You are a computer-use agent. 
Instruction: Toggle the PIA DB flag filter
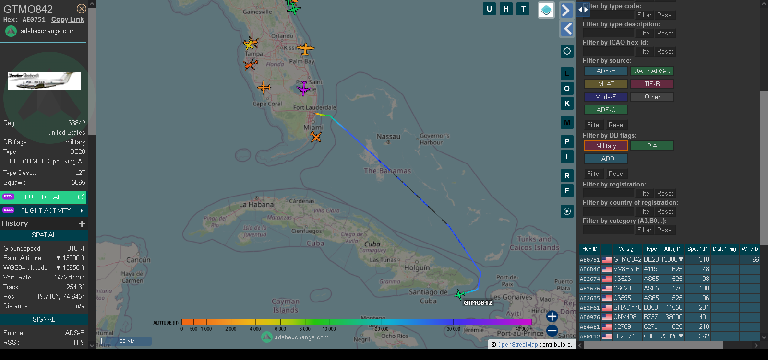click(652, 146)
